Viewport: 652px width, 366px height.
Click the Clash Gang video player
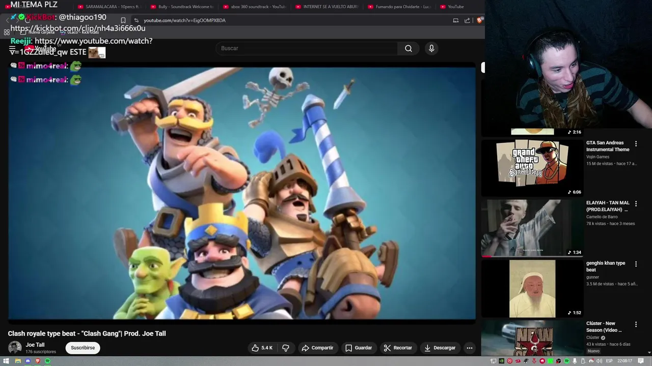[242, 193]
